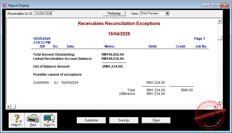The width and height of the screenshot is (232, 133).
Task: Click the RM146,802.64 total outstanding amount
Action: point(113,55)
